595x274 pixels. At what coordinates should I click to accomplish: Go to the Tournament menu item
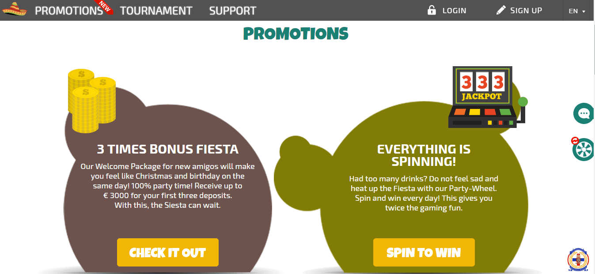156,11
